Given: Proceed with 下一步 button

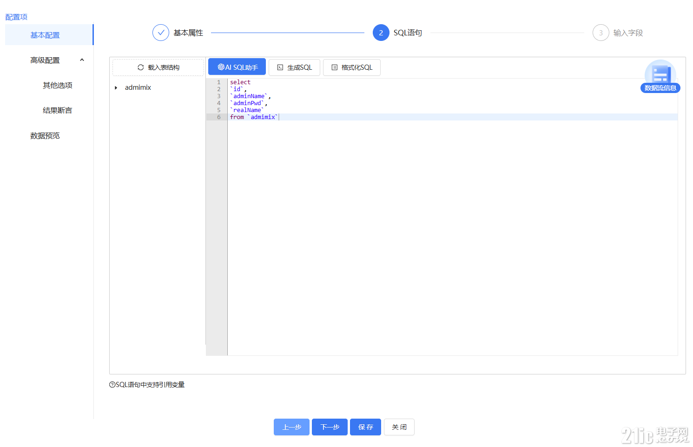Looking at the screenshot, I should pos(330,427).
